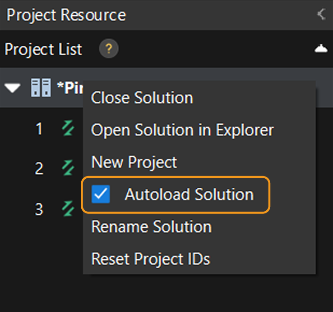The width and height of the screenshot is (333, 312).
Task: Select Open Solution in Explorer
Action: pos(182,130)
